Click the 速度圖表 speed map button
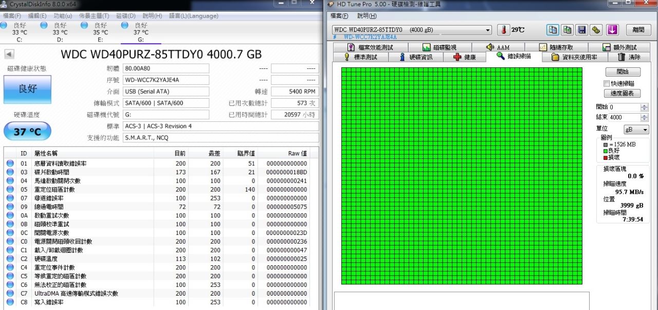 pos(622,94)
